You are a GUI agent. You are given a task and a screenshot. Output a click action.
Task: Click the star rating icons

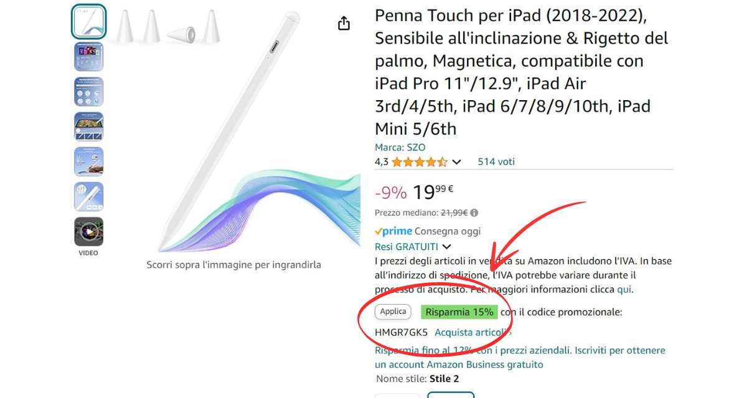(x=420, y=162)
